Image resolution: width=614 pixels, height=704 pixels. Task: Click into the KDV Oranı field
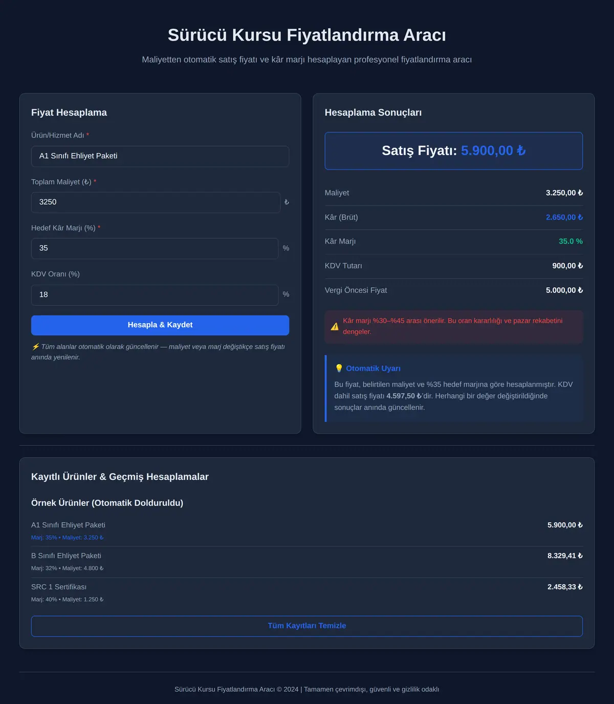tap(155, 295)
